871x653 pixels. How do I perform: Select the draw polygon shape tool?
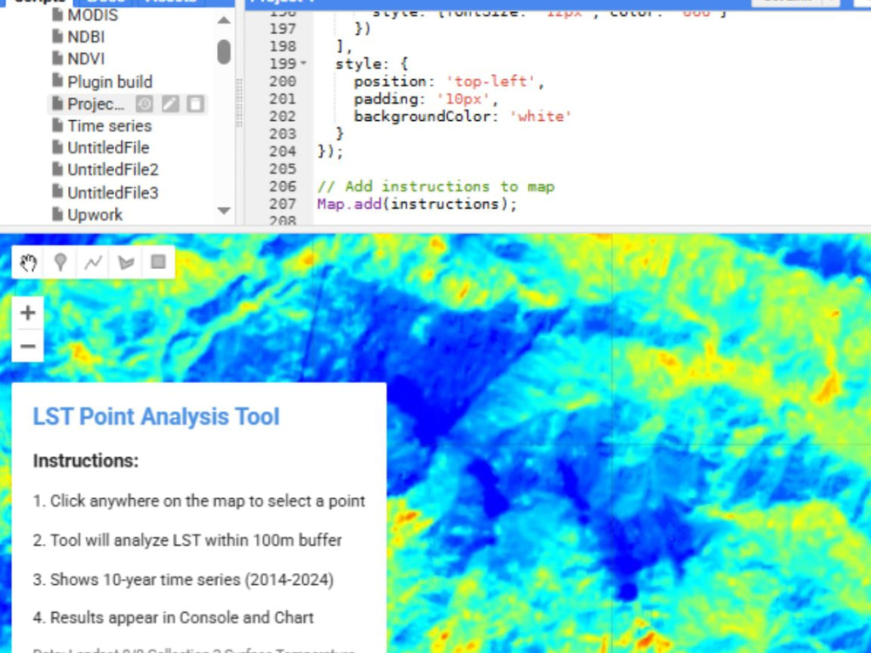[125, 262]
